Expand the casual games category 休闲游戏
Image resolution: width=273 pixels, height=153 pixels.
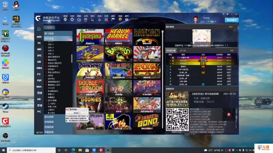(x=58, y=122)
